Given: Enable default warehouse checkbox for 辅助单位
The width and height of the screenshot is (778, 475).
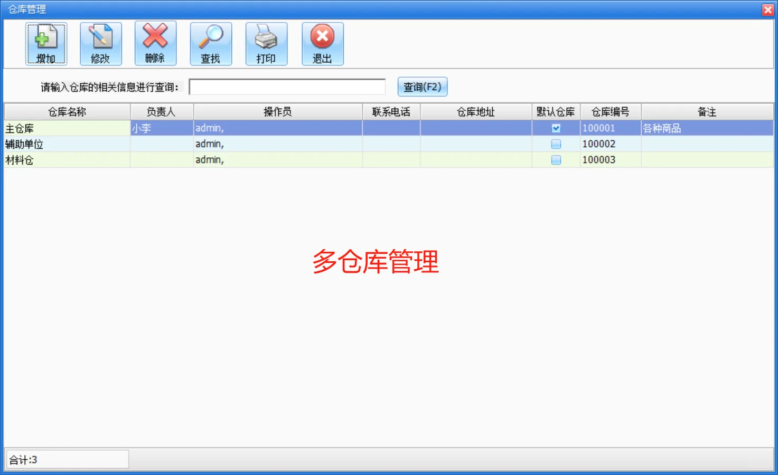Looking at the screenshot, I should pos(555,144).
